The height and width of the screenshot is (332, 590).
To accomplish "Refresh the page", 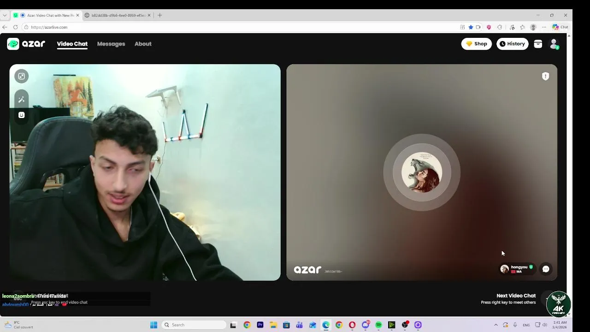I will tap(15, 27).
